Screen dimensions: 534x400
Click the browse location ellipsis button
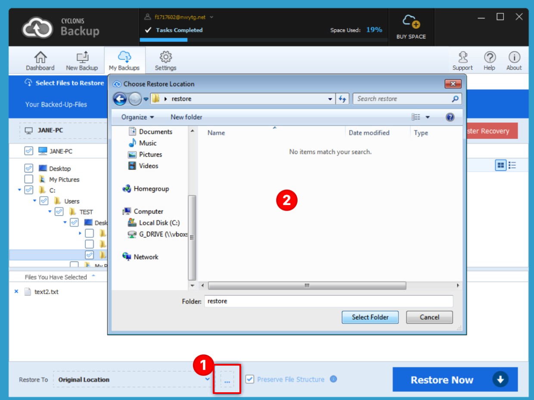227,380
